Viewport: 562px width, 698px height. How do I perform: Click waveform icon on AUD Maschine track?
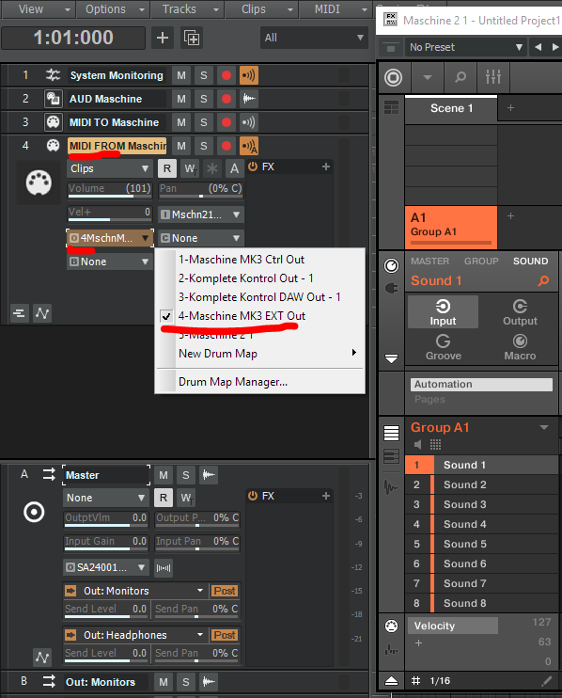[x=248, y=99]
